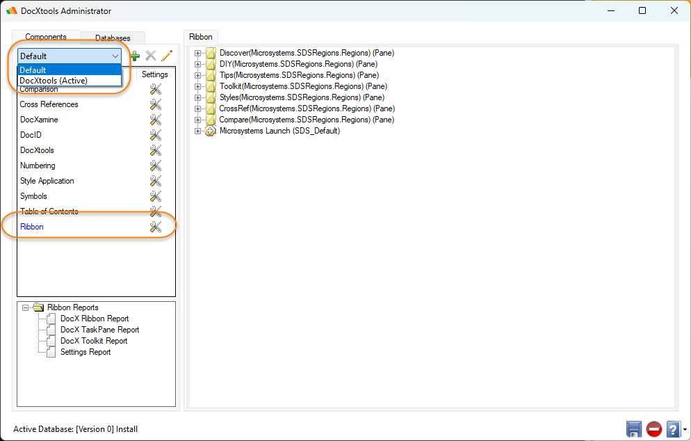Collapse the Ribbon Reports folder

26,308
